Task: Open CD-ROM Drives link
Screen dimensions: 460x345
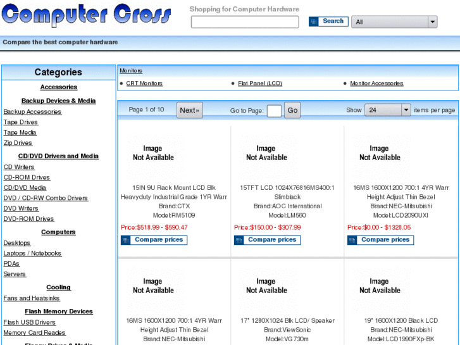Action: coord(27,178)
